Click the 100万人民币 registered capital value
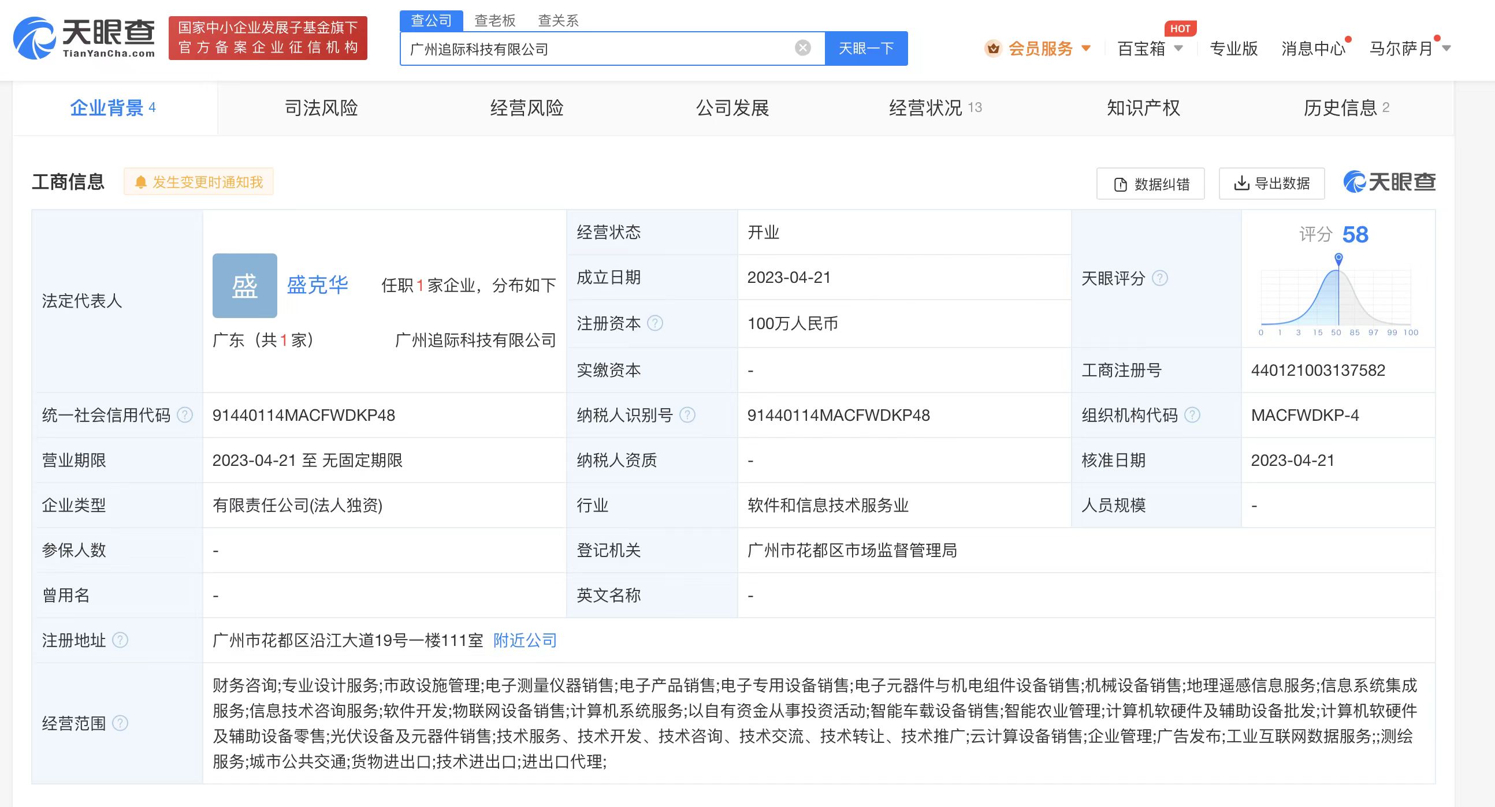This screenshot has height=807, width=1495. [x=793, y=323]
